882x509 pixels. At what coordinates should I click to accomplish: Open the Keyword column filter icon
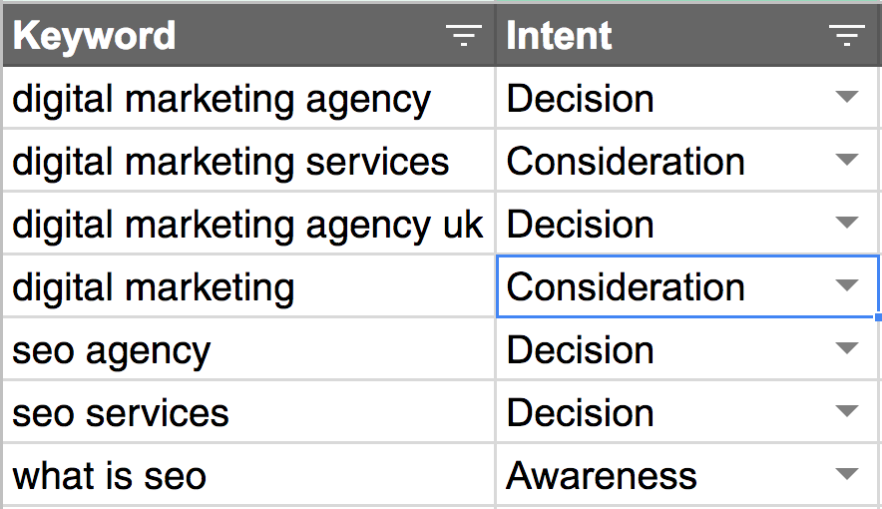(463, 36)
